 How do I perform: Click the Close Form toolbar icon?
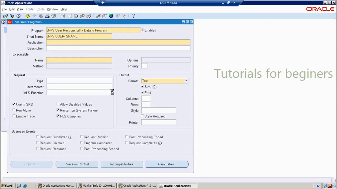point(54,16)
